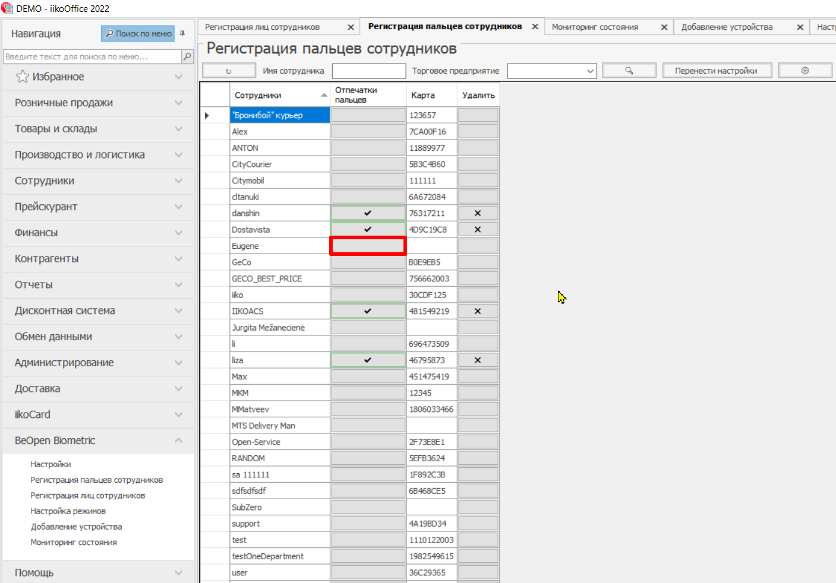The image size is (836, 583).
Task: Select the testOneDepartment employee cell
Action: tap(280, 556)
